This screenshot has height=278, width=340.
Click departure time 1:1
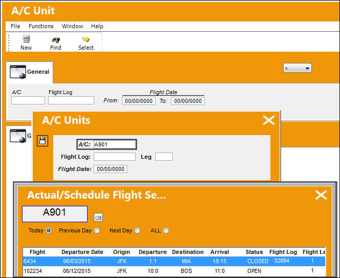pos(153,261)
